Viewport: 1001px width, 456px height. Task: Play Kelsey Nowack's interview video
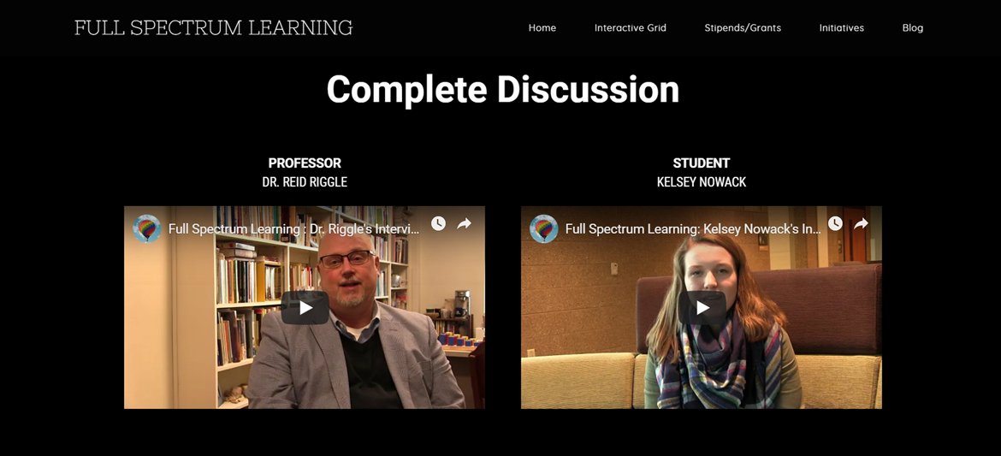pyautogui.click(x=702, y=308)
